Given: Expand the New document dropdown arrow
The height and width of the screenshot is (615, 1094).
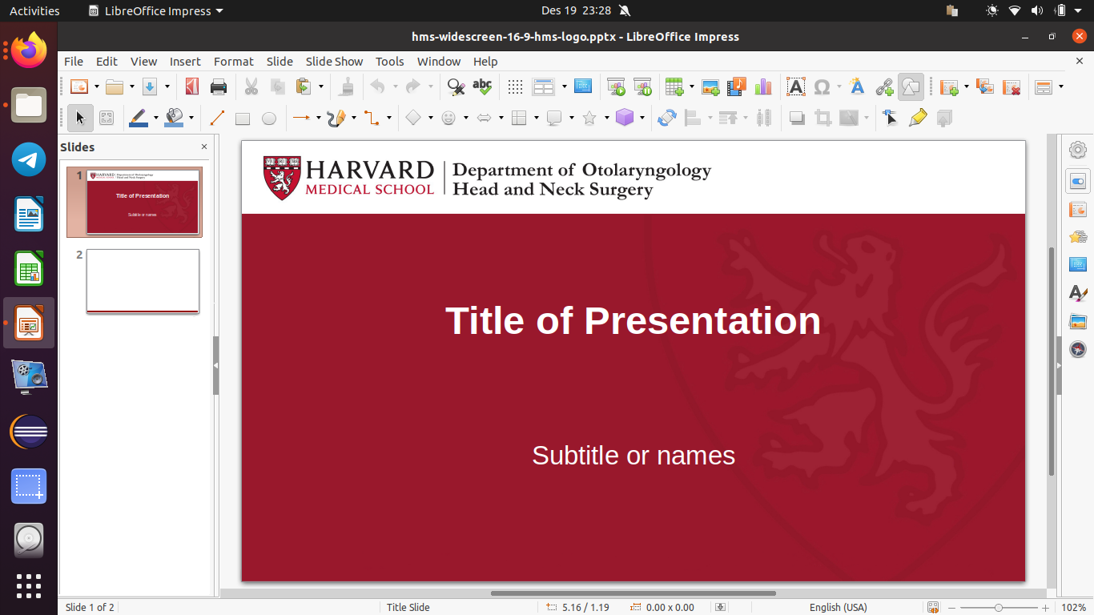Looking at the screenshot, I should pos(96,86).
